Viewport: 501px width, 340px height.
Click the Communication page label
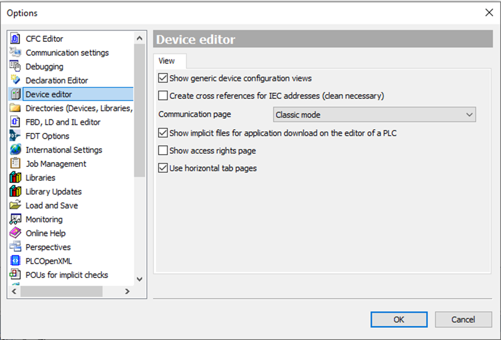click(x=195, y=114)
